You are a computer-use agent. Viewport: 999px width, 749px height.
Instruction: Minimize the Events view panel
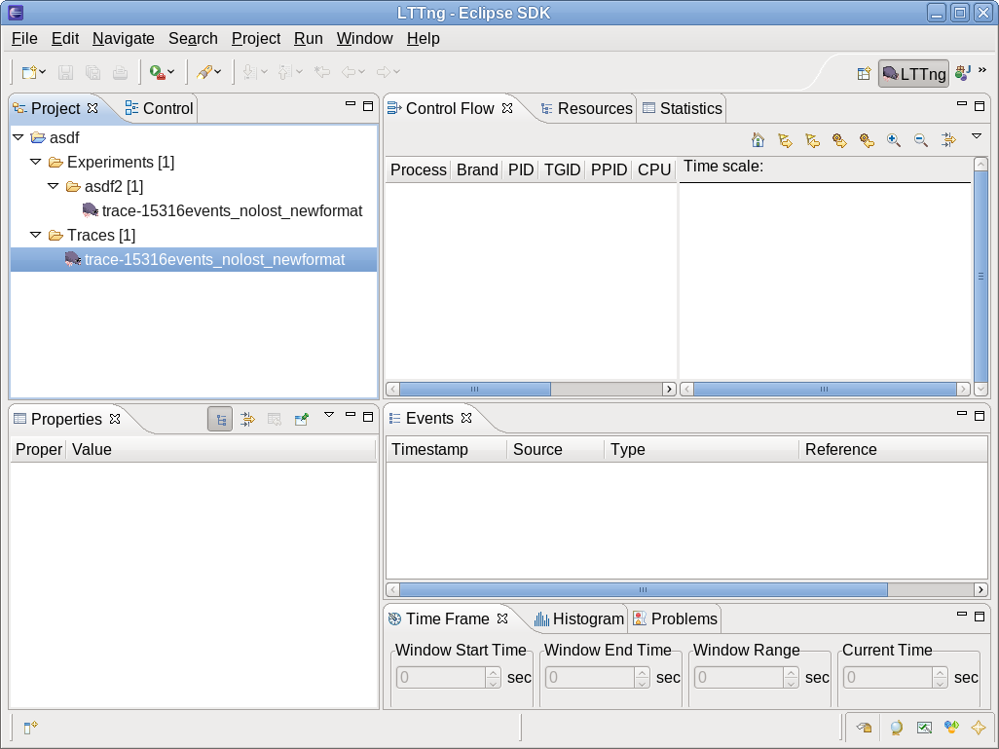(x=962, y=414)
